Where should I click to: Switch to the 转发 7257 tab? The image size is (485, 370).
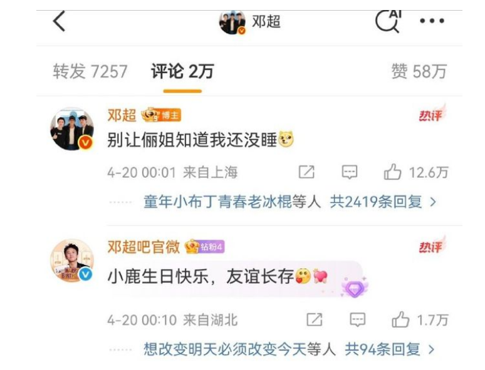click(x=90, y=71)
